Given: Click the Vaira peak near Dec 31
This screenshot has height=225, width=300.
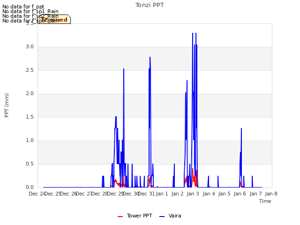Looking at the screenshot, I should [150, 57].
